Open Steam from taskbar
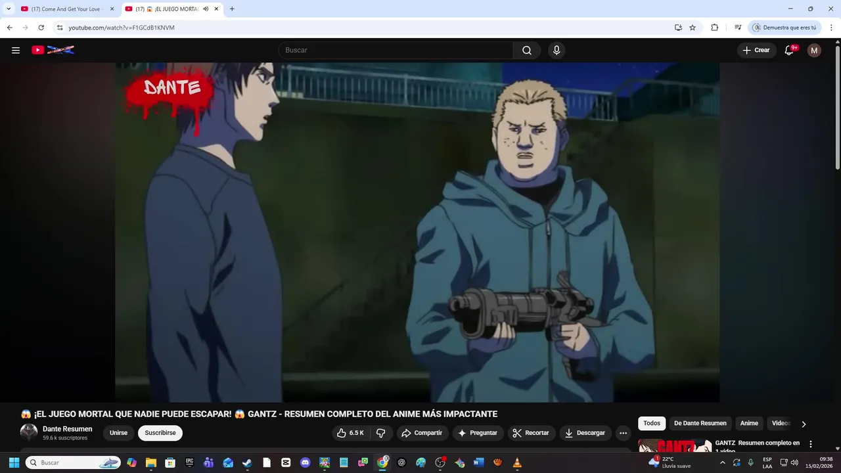This screenshot has height=473, width=841. point(247,462)
